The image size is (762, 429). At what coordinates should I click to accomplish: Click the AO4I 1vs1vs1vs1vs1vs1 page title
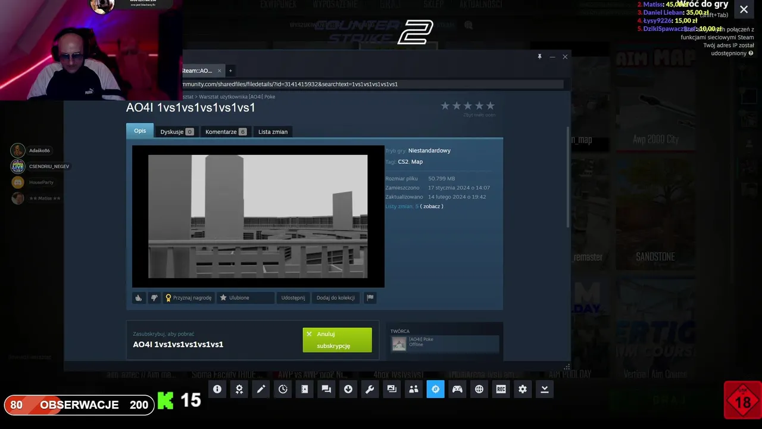click(190, 107)
